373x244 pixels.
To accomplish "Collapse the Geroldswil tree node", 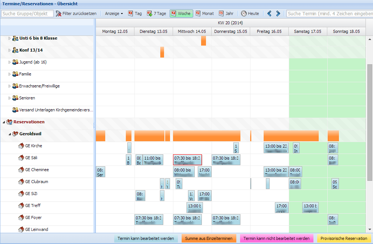I will tap(9, 134).
